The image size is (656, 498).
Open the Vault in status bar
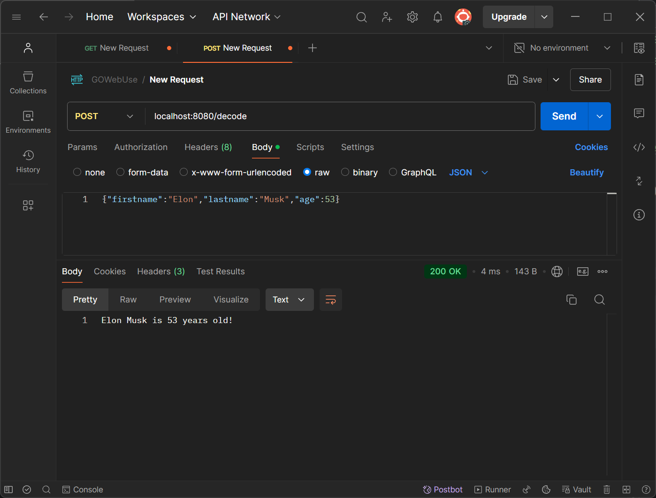pyautogui.click(x=577, y=490)
